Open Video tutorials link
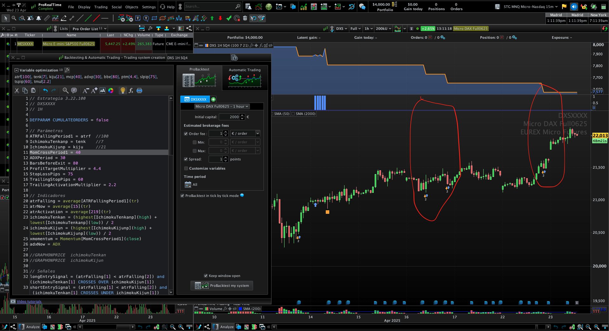Viewport: 609px width, 331px height. pyautogui.click(x=29, y=301)
